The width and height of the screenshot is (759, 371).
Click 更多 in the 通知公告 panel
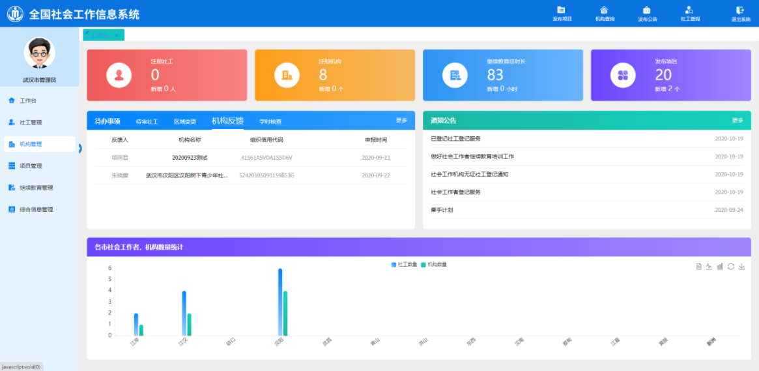tap(738, 120)
